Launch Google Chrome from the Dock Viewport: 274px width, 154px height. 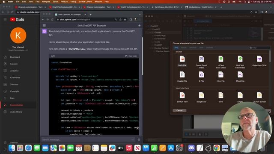click(x=217, y=148)
